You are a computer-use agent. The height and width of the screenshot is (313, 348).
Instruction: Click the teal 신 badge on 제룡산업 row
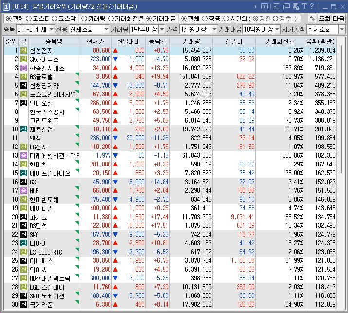pos(24,129)
